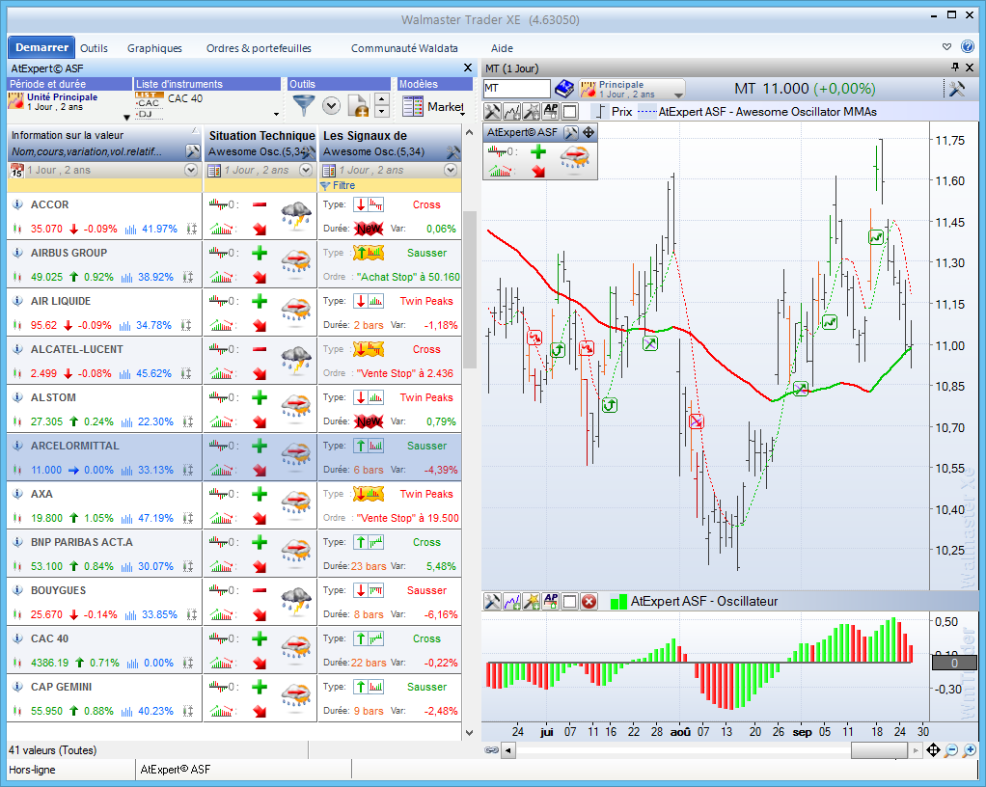Click the magic wand icon on price chart
Viewport: 986px width, 787px height.
tap(532, 111)
